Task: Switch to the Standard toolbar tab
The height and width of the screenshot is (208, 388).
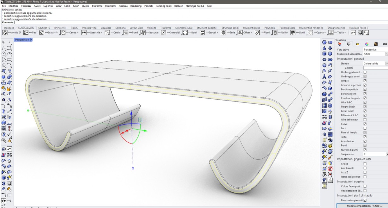Action: pos(9,28)
